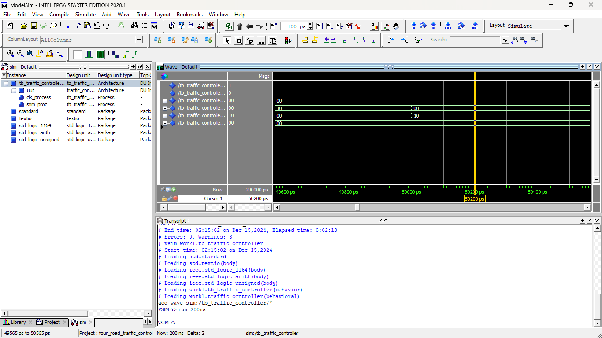Click the Zoom In magnifier icon
This screenshot has height=338, width=602.
[x=11, y=54]
